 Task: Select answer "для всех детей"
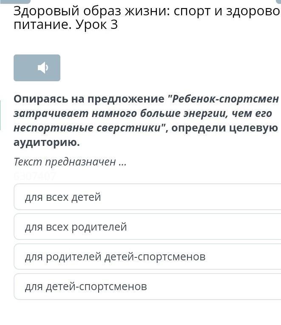pos(148,197)
